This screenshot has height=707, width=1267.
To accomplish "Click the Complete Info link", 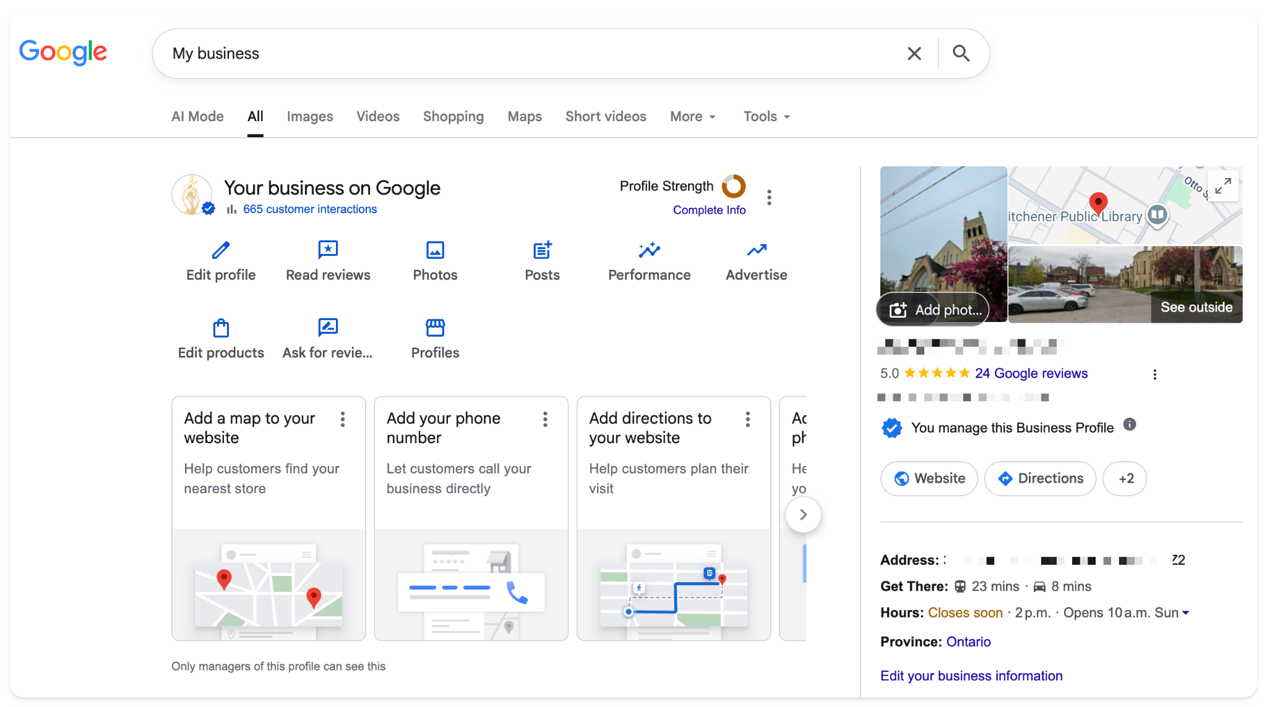I will 709,210.
